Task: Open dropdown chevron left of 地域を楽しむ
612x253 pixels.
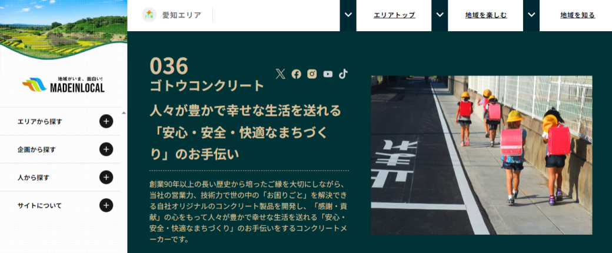Action: (x=440, y=15)
